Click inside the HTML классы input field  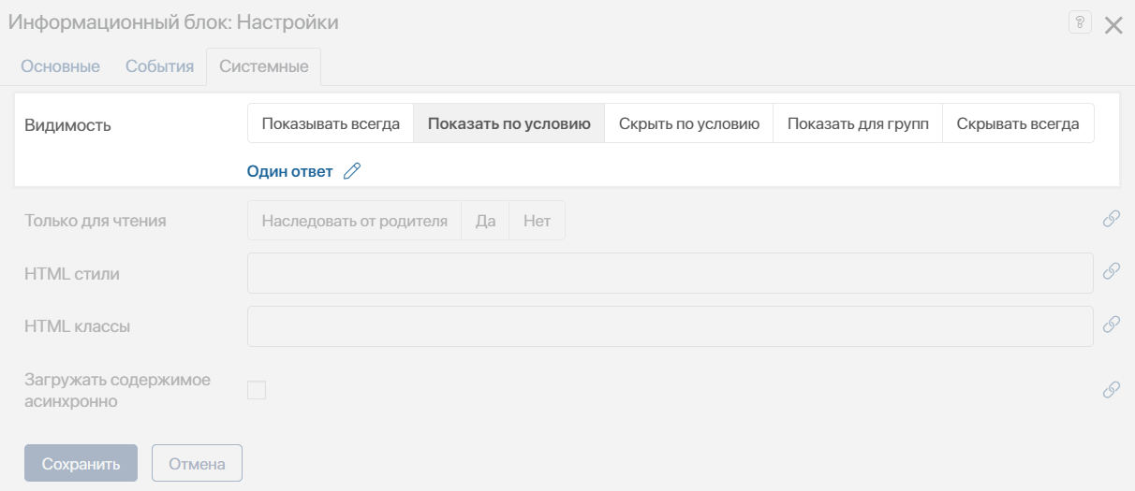(x=671, y=326)
